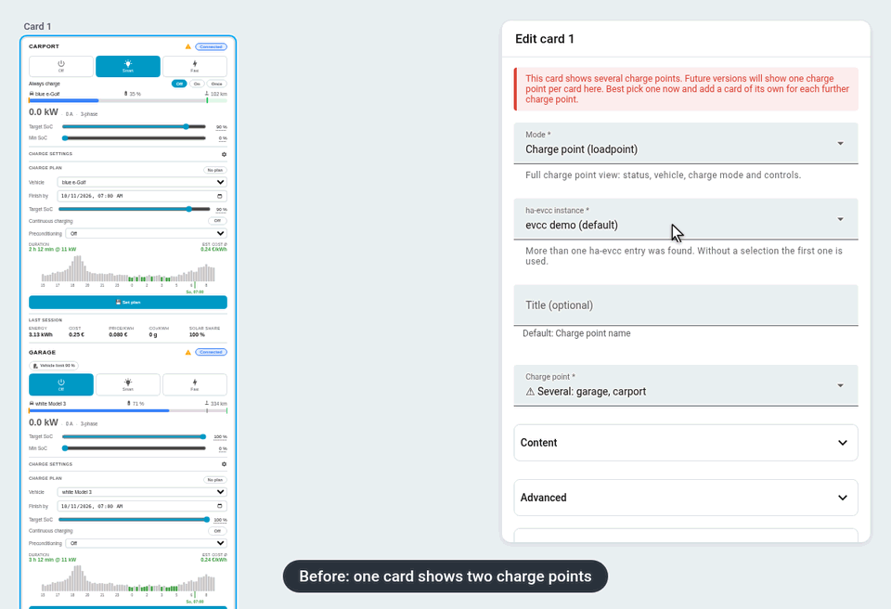Click range icon next to 102 km
The width and height of the screenshot is (891, 609).
point(207,94)
